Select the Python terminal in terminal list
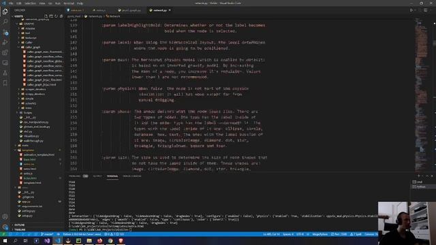Image resolution: width=436 pixels, height=245 pixels. click(421, 187)
